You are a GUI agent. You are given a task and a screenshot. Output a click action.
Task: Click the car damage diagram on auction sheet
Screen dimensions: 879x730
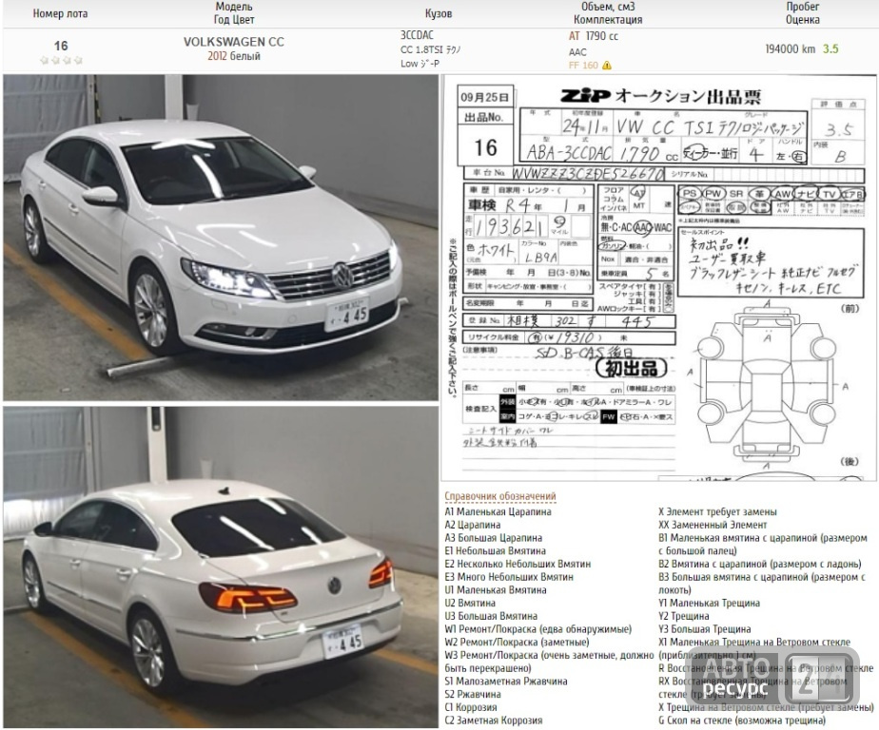[x=768, y=386]
